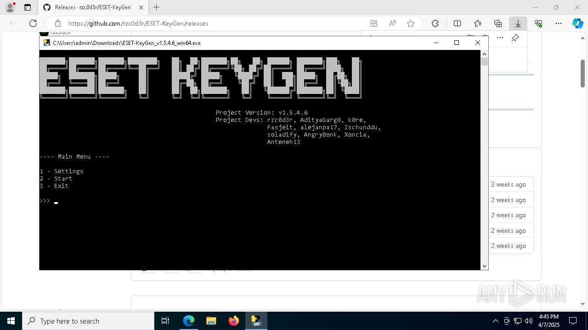Click the browser page scrollbar thumb

pos(582,73)
